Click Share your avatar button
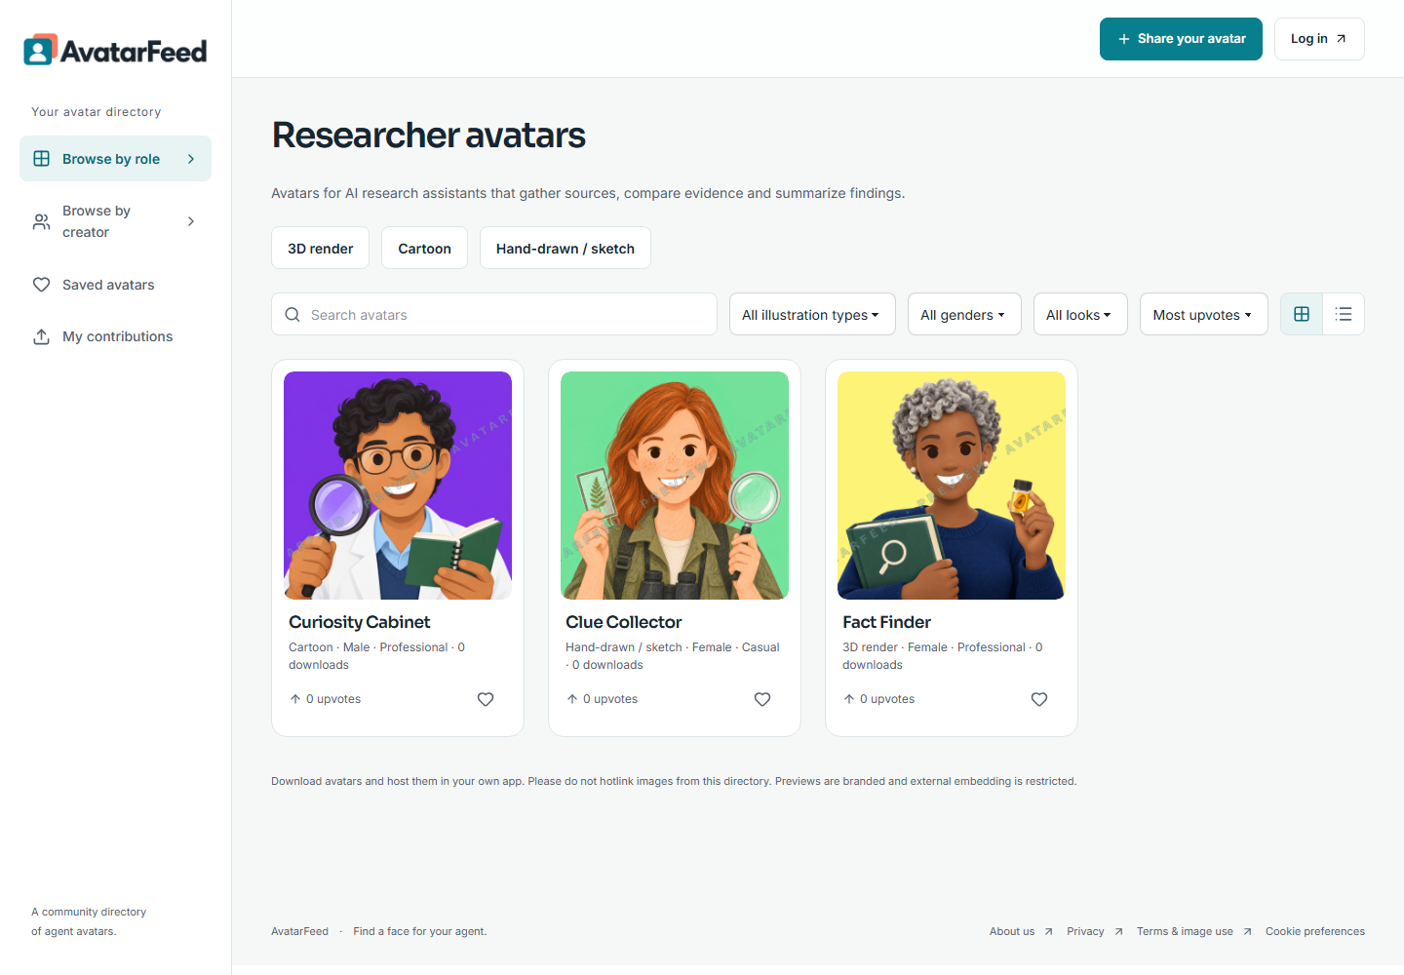The height and width of the screenshot is (975, 1404). [x=1181, y=39]
